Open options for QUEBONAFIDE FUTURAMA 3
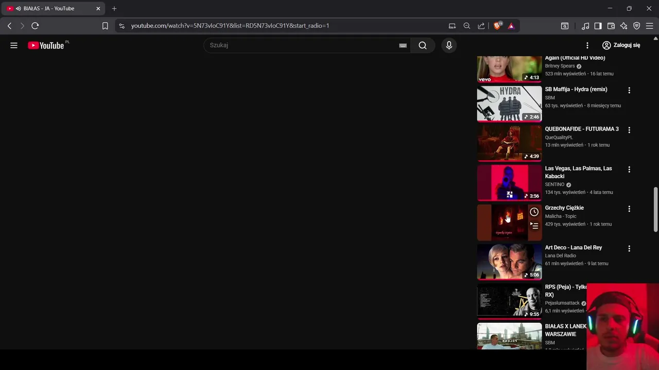 pyautogui.click(x=629, y=130)
